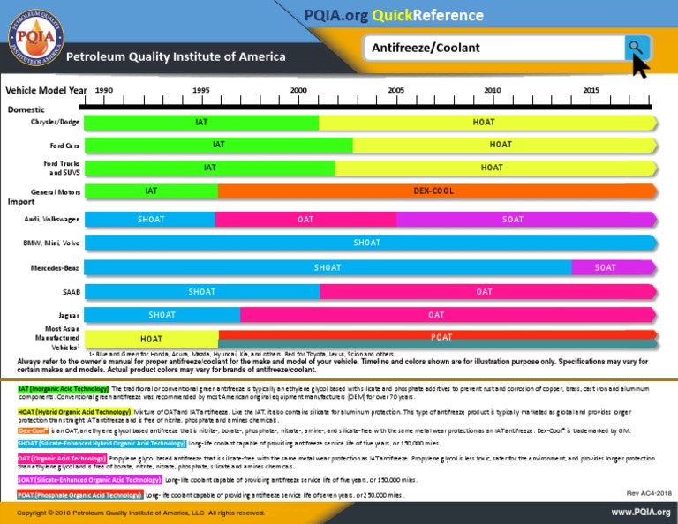Click the magnifier search button
Image resolution: width=678 pixels, height=524 pixels.
point(637,47)
